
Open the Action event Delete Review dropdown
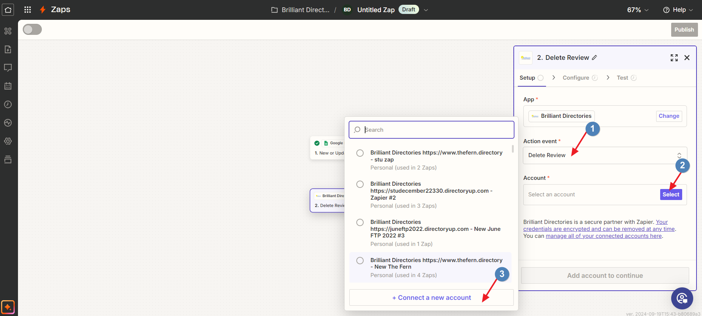[605, 155]
